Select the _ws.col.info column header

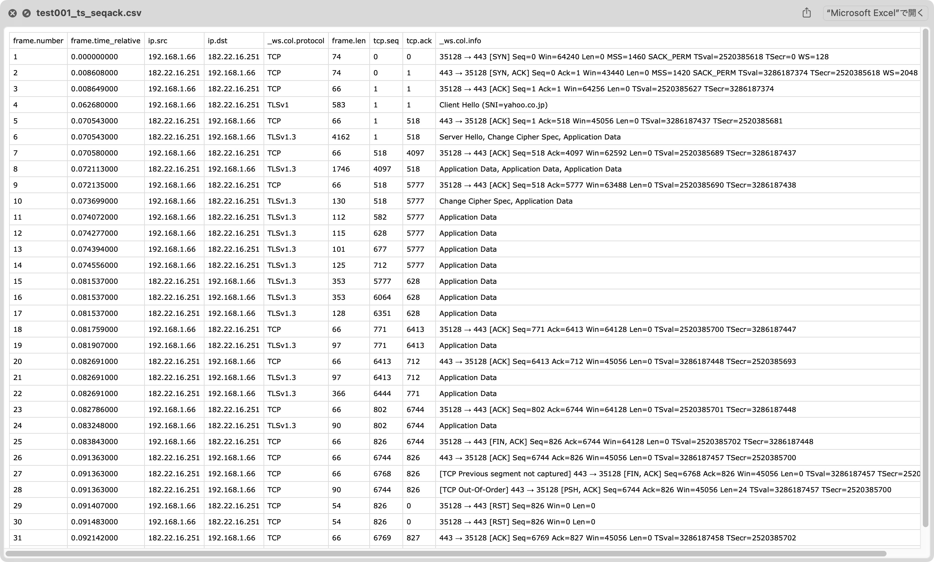[x=459, y=40]
